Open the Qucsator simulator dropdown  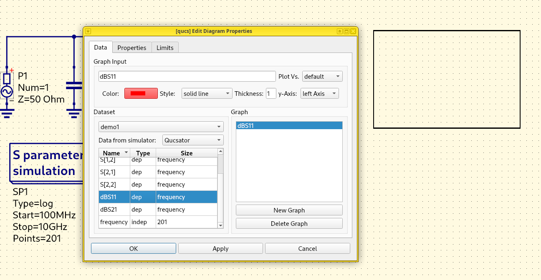click(193, 140)
